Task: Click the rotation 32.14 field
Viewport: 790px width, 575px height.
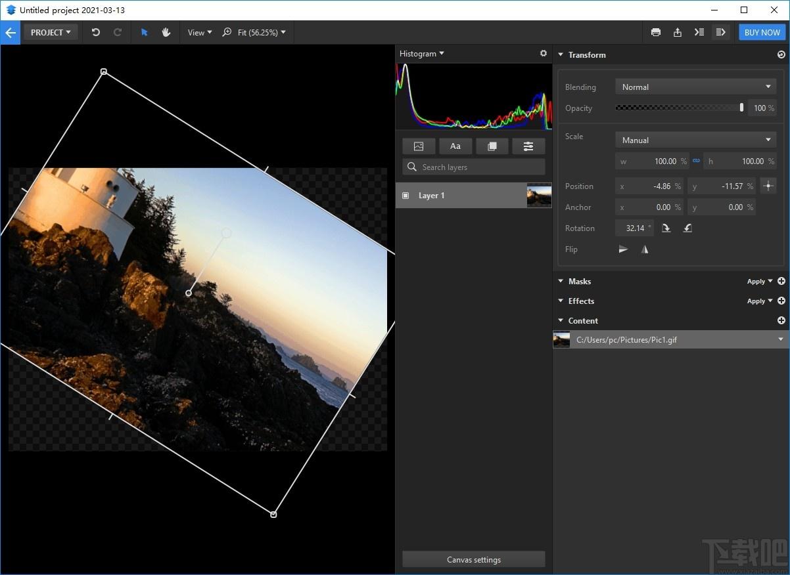Action: tap(634, 228)
